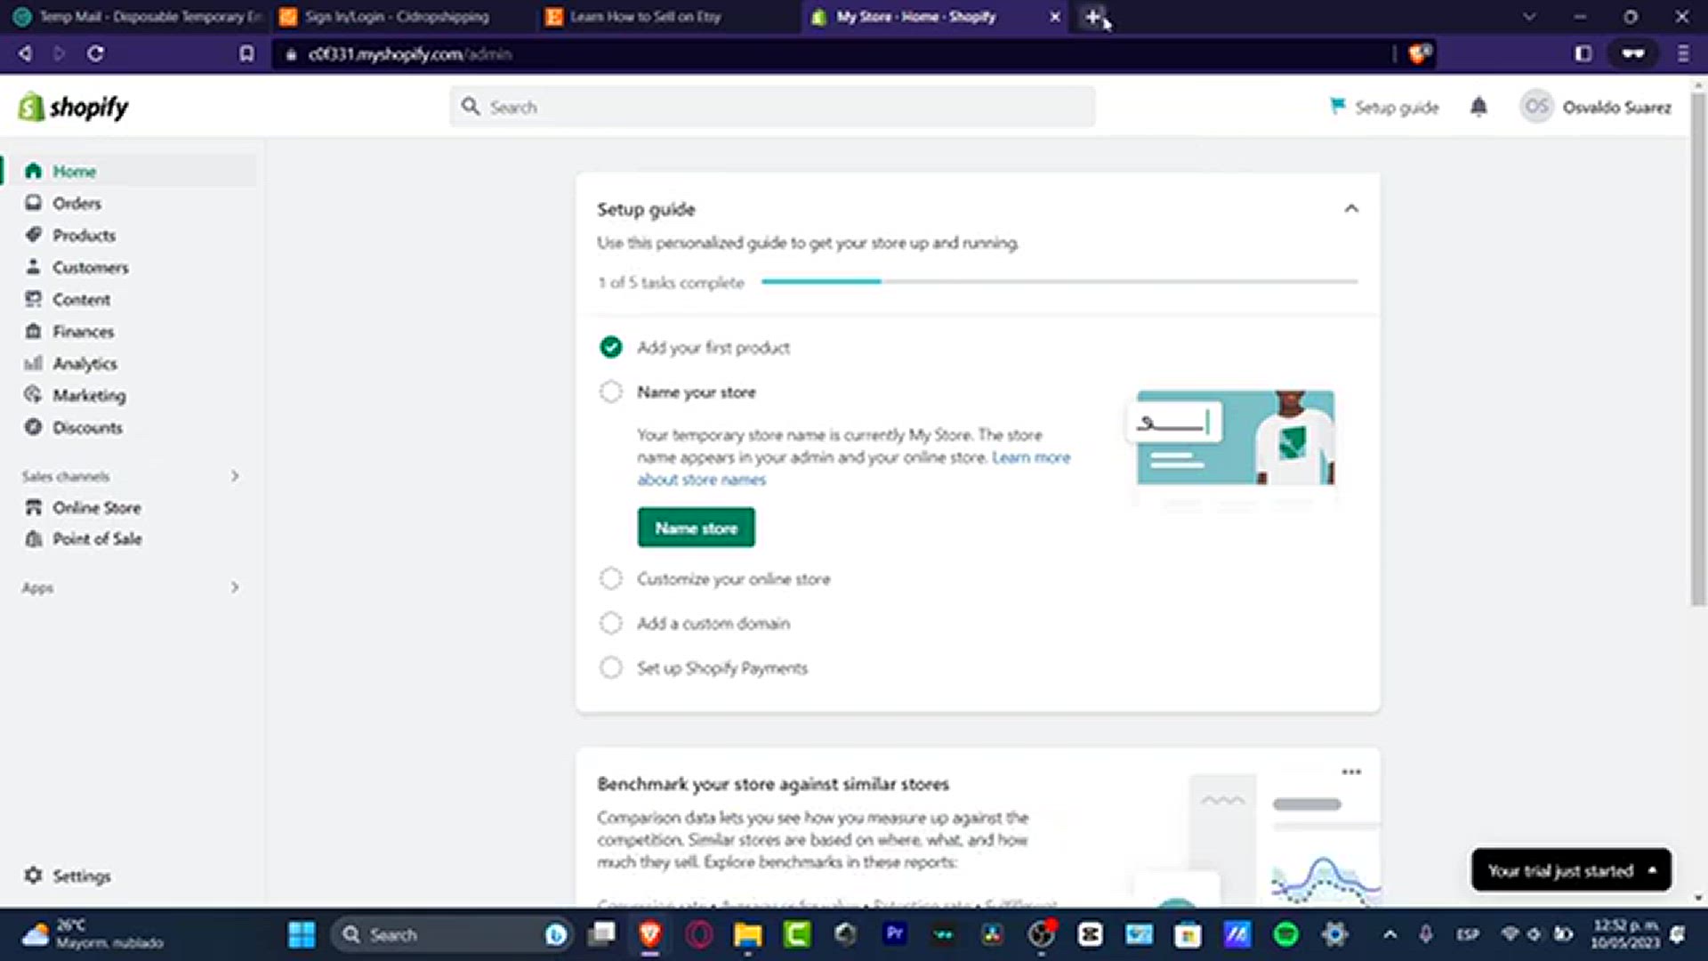Click the Discounts badge icon
1708x961 pixels.
tap(33, 427)
